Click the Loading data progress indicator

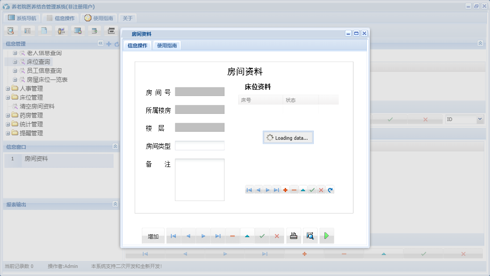[x=288, y=137]
